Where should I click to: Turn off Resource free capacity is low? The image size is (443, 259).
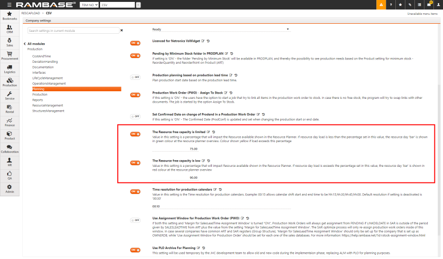(x=135, y=163)
